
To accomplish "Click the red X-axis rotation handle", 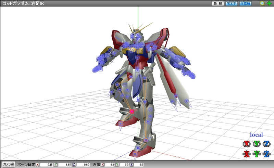I will [247, 144].
